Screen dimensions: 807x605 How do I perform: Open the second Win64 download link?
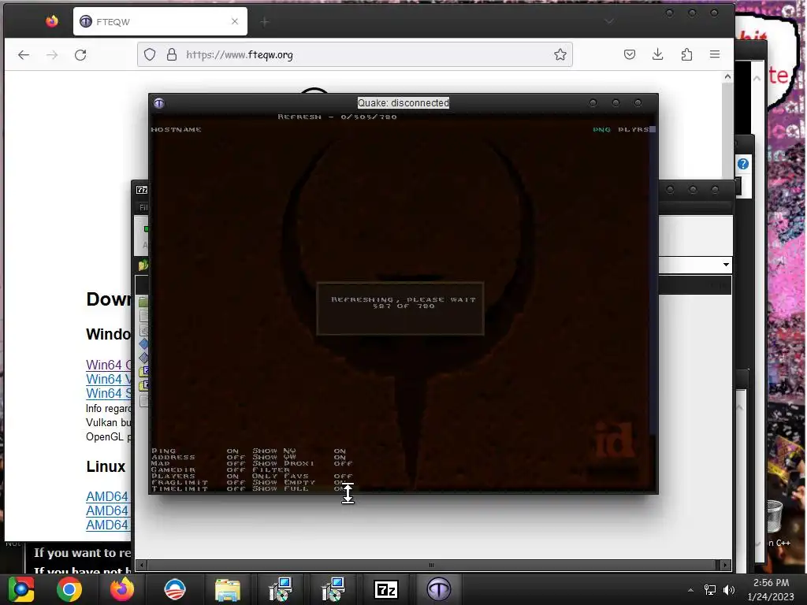click(109, 379)
